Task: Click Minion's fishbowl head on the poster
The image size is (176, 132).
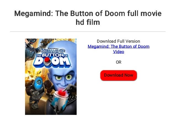Action: click(x=39, y=83)
